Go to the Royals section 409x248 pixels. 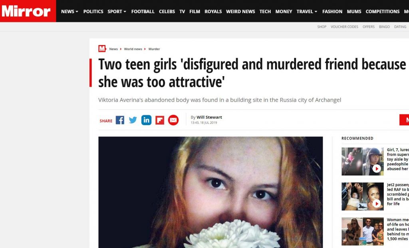point(213,12)
